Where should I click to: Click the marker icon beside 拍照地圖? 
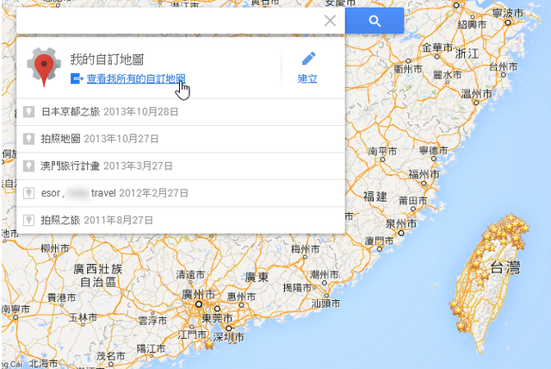coord(29,138)
